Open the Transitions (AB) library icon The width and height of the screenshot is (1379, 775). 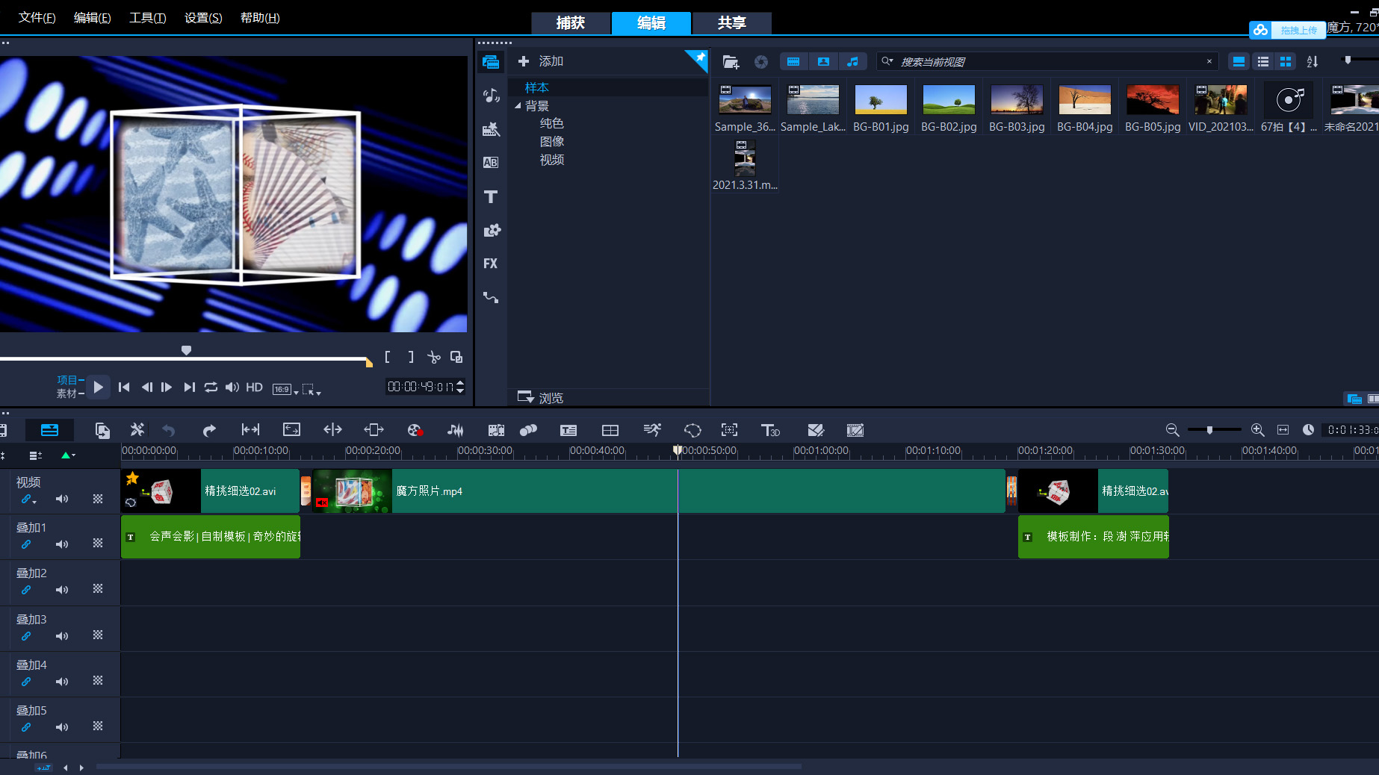pyautogui.click(x=491, y=163)
